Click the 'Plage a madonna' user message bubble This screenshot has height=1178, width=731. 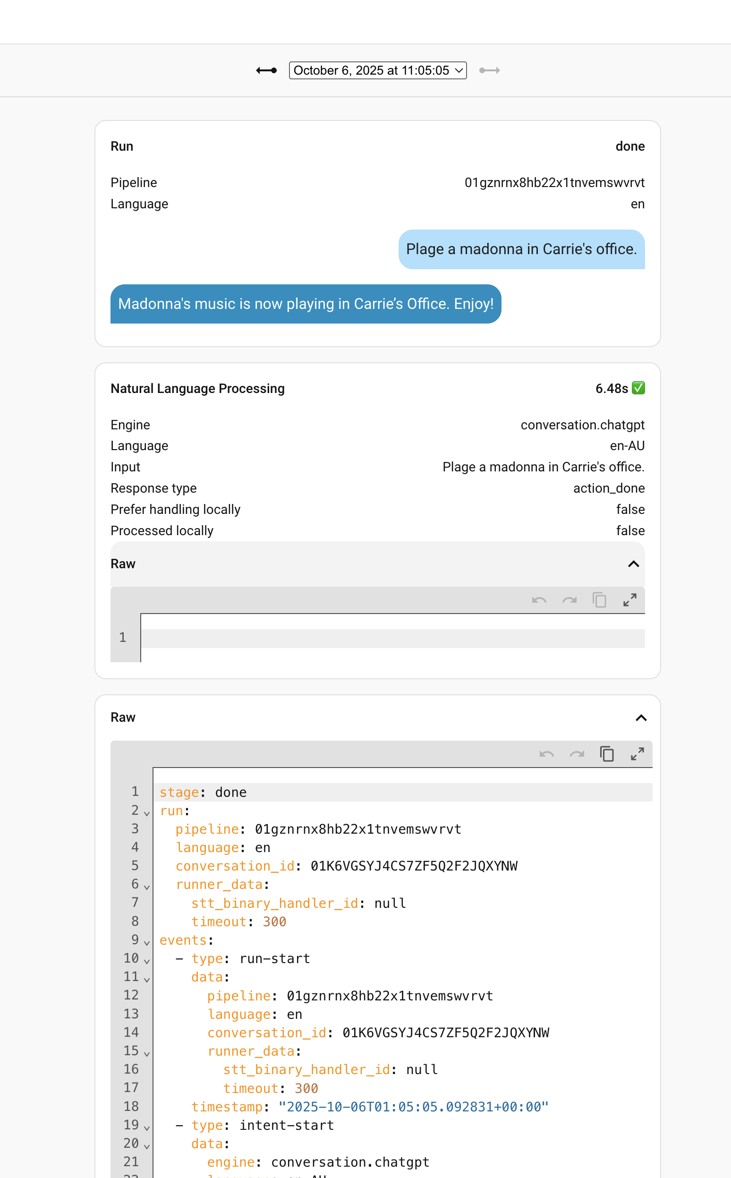(x=521, y=249)
